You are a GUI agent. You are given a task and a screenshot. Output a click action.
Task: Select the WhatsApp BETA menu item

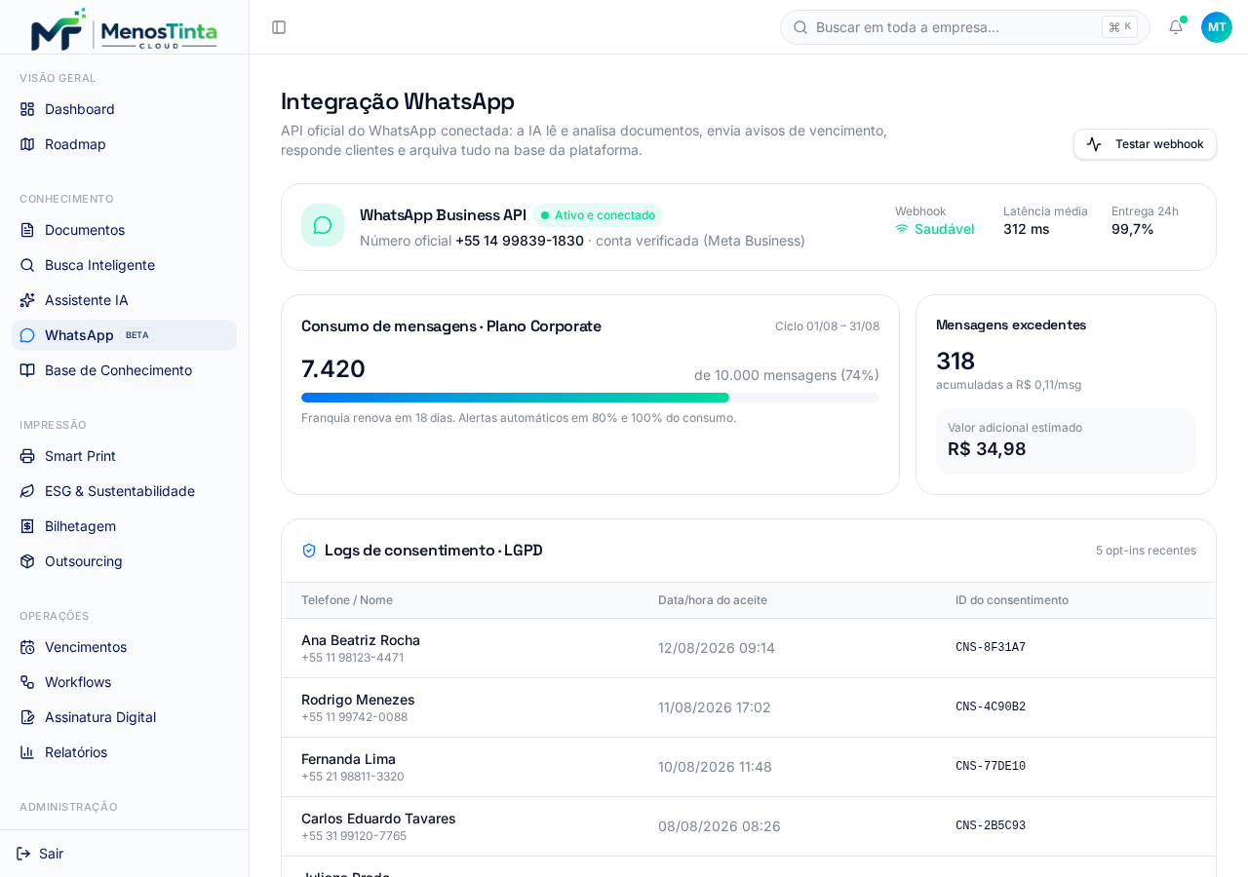(x=124, y=335)
